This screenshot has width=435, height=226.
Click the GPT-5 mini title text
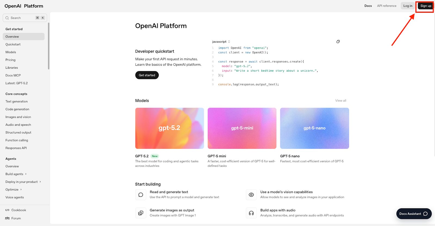217,156
